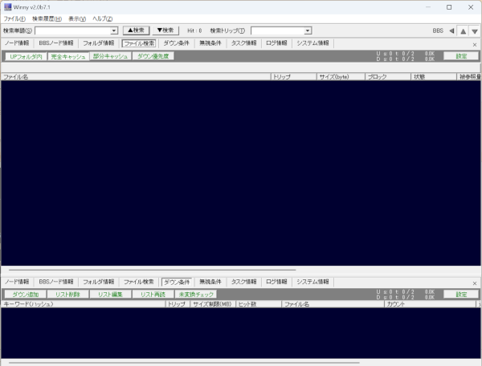
Task: Close the lower pane with its x icon
Action: pos(475,283)
